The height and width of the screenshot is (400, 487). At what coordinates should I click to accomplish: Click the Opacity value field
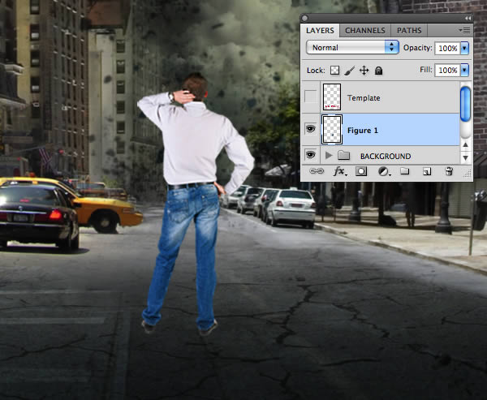(447, 48)
